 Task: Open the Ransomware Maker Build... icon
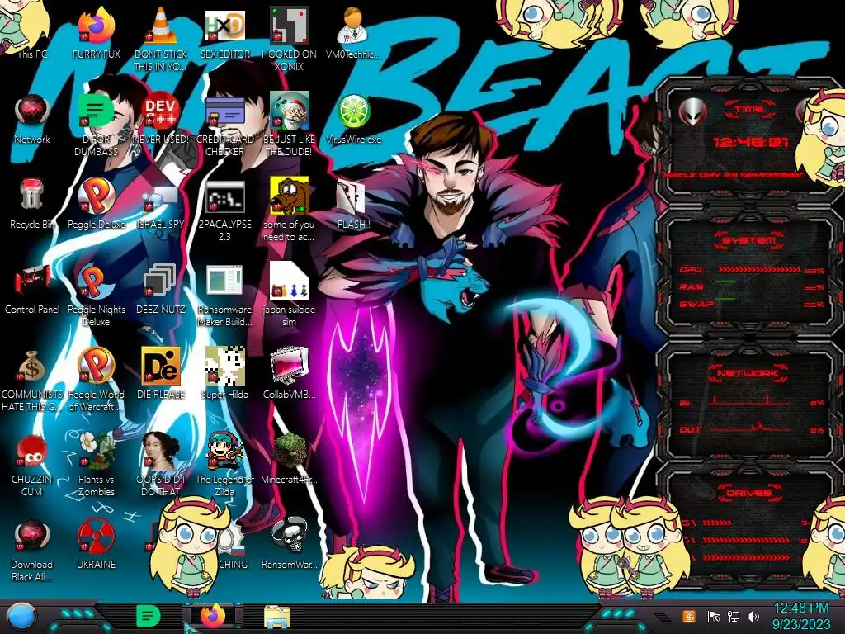click(x=224, y=282)
